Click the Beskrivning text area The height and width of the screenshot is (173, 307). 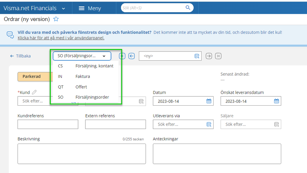(x=82, y=154)
